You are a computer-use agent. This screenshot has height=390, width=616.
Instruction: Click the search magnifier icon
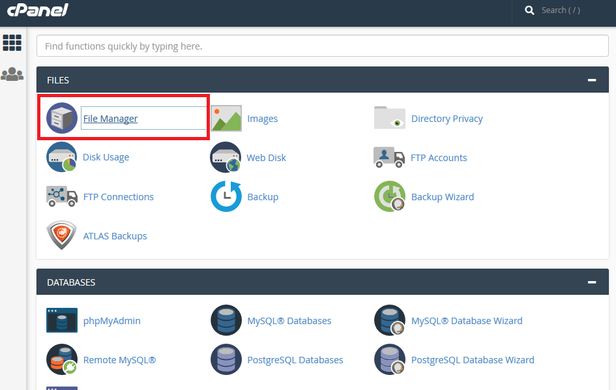pyautogui.click(x=529, y=10)
